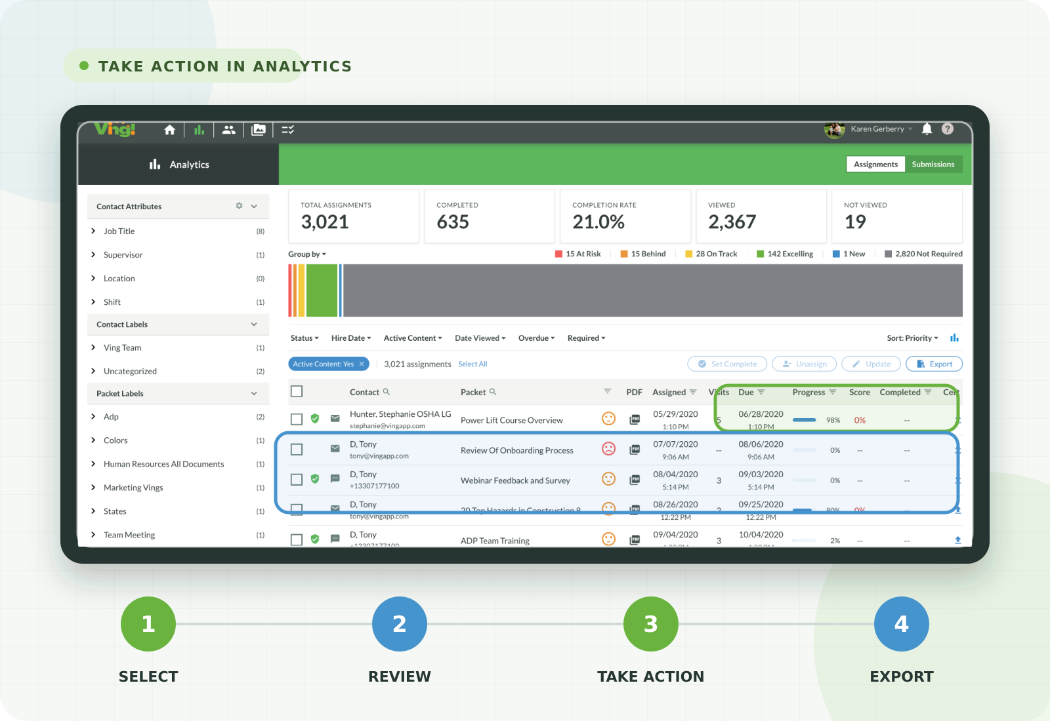This screenshot has height=721, width=1050.
Task: Expand the Supervisor attribute
Action: pos(93,254)
